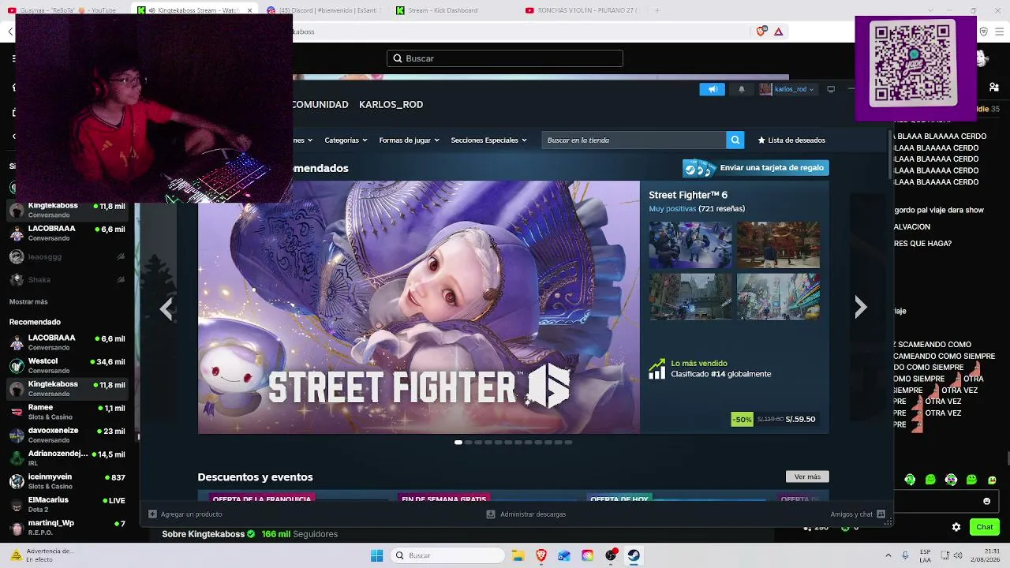Click the Steam store search magnifier button

click(735, 140)
